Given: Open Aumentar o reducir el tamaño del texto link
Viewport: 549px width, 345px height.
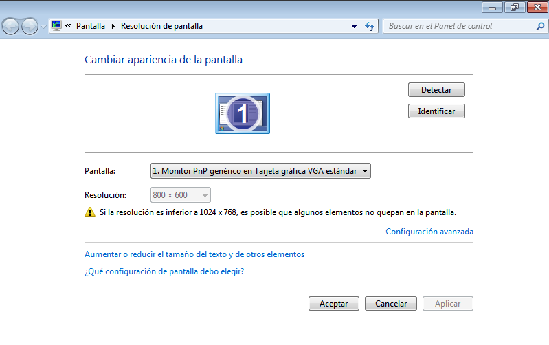Looking at the screenshot, I should pos(194,254).
